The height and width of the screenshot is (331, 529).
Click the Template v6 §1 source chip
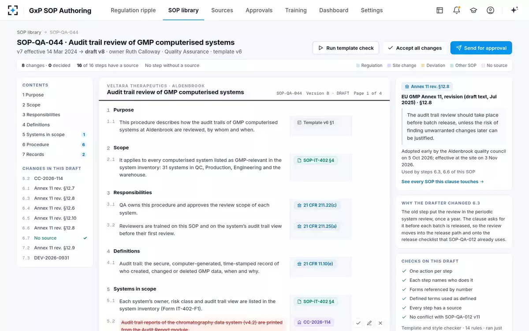(317, 123)
